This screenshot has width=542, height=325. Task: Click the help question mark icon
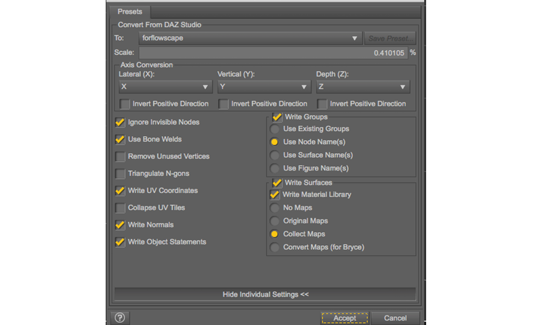tap(120, 318)
